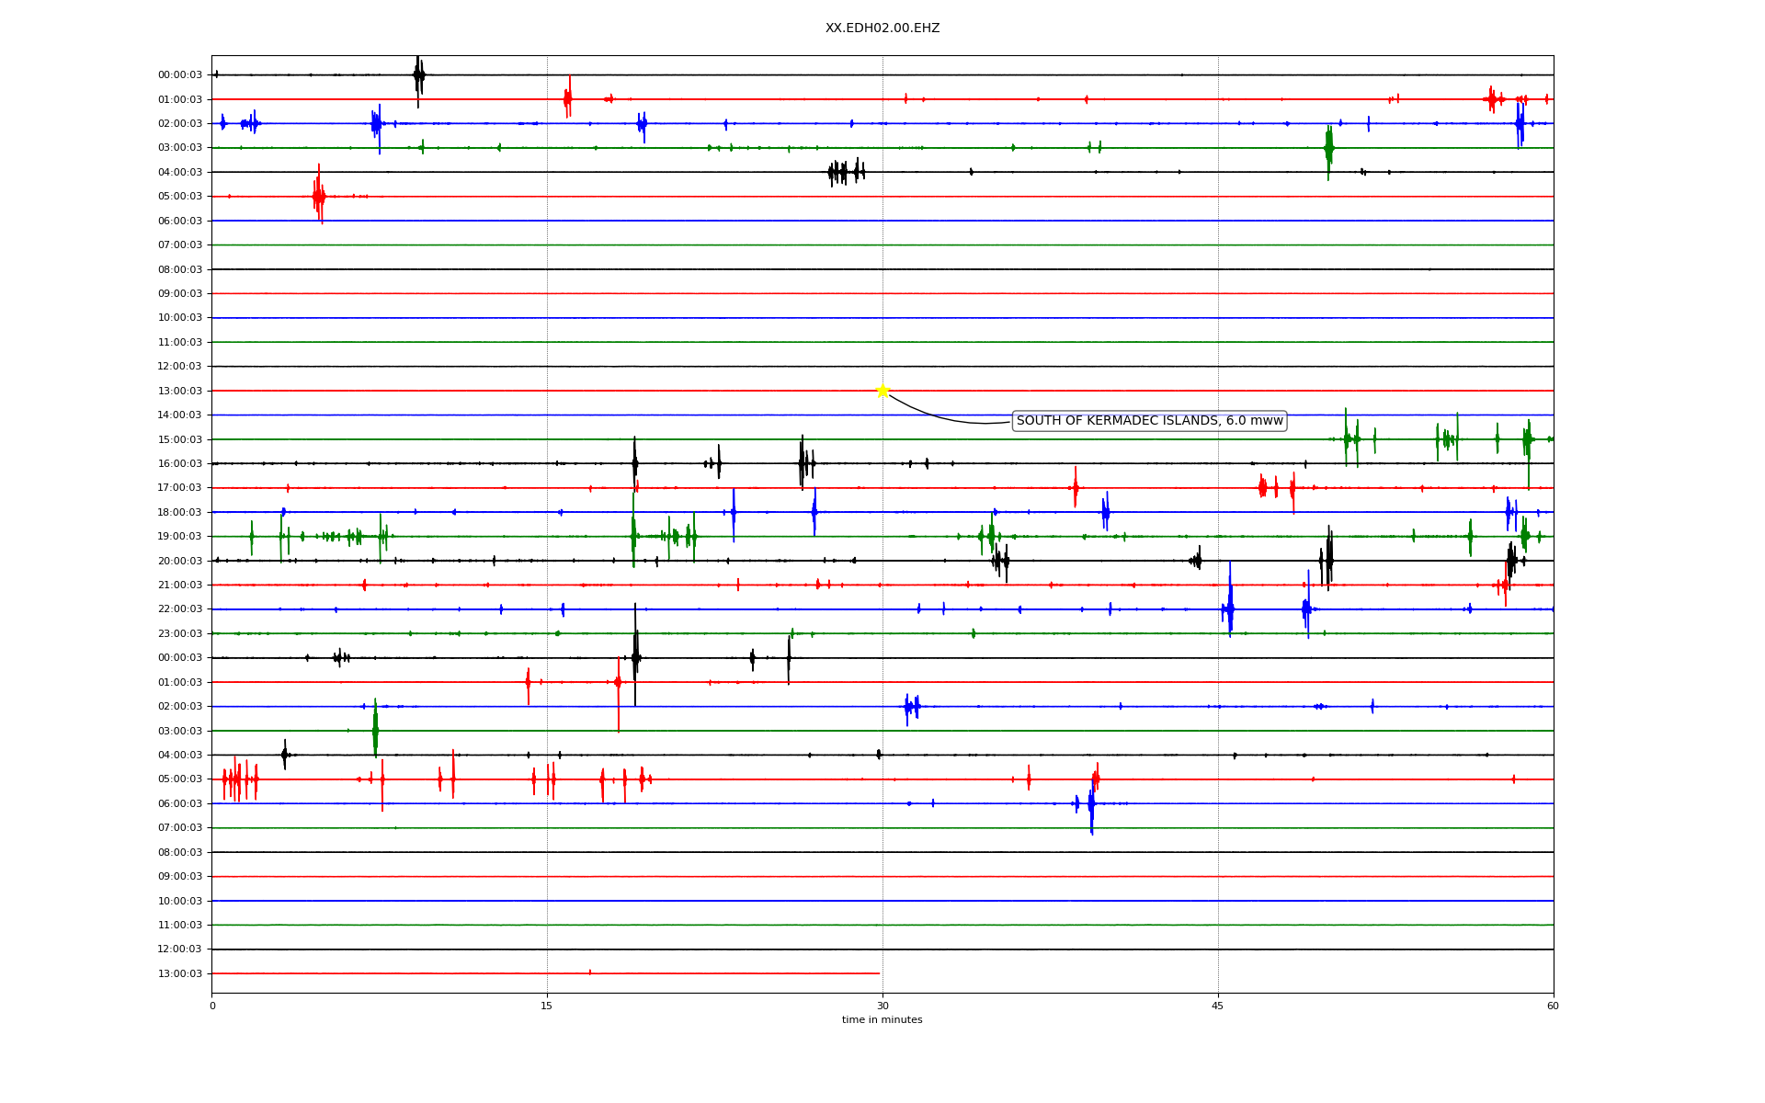Click the yellow star earthquake marker
This screenshot has width=1765, height=1103.
(882, 391)
